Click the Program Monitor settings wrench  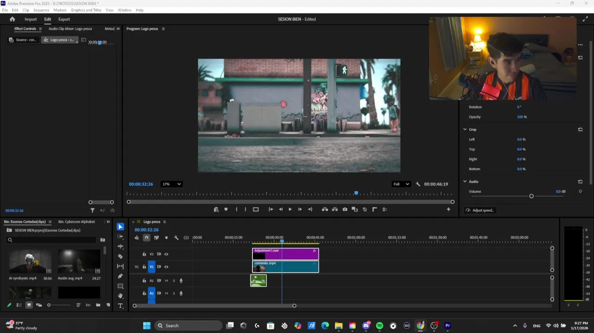click(418, 184)
